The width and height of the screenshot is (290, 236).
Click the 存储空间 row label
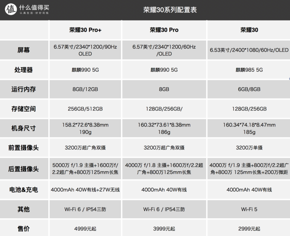click(23, 109)
